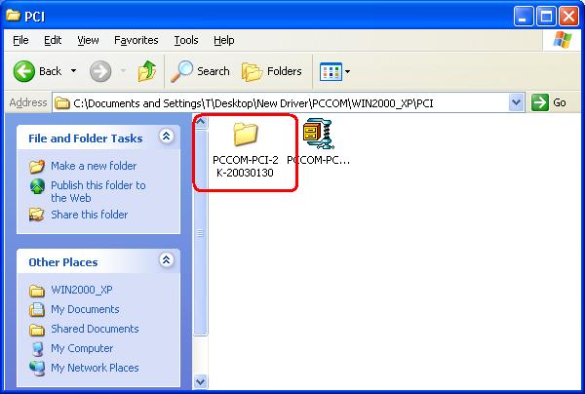Select the PCCOM-PC... zip archive file
This screenshot has height=394, width=585.
pyautogui.click(x=318, y=141)
